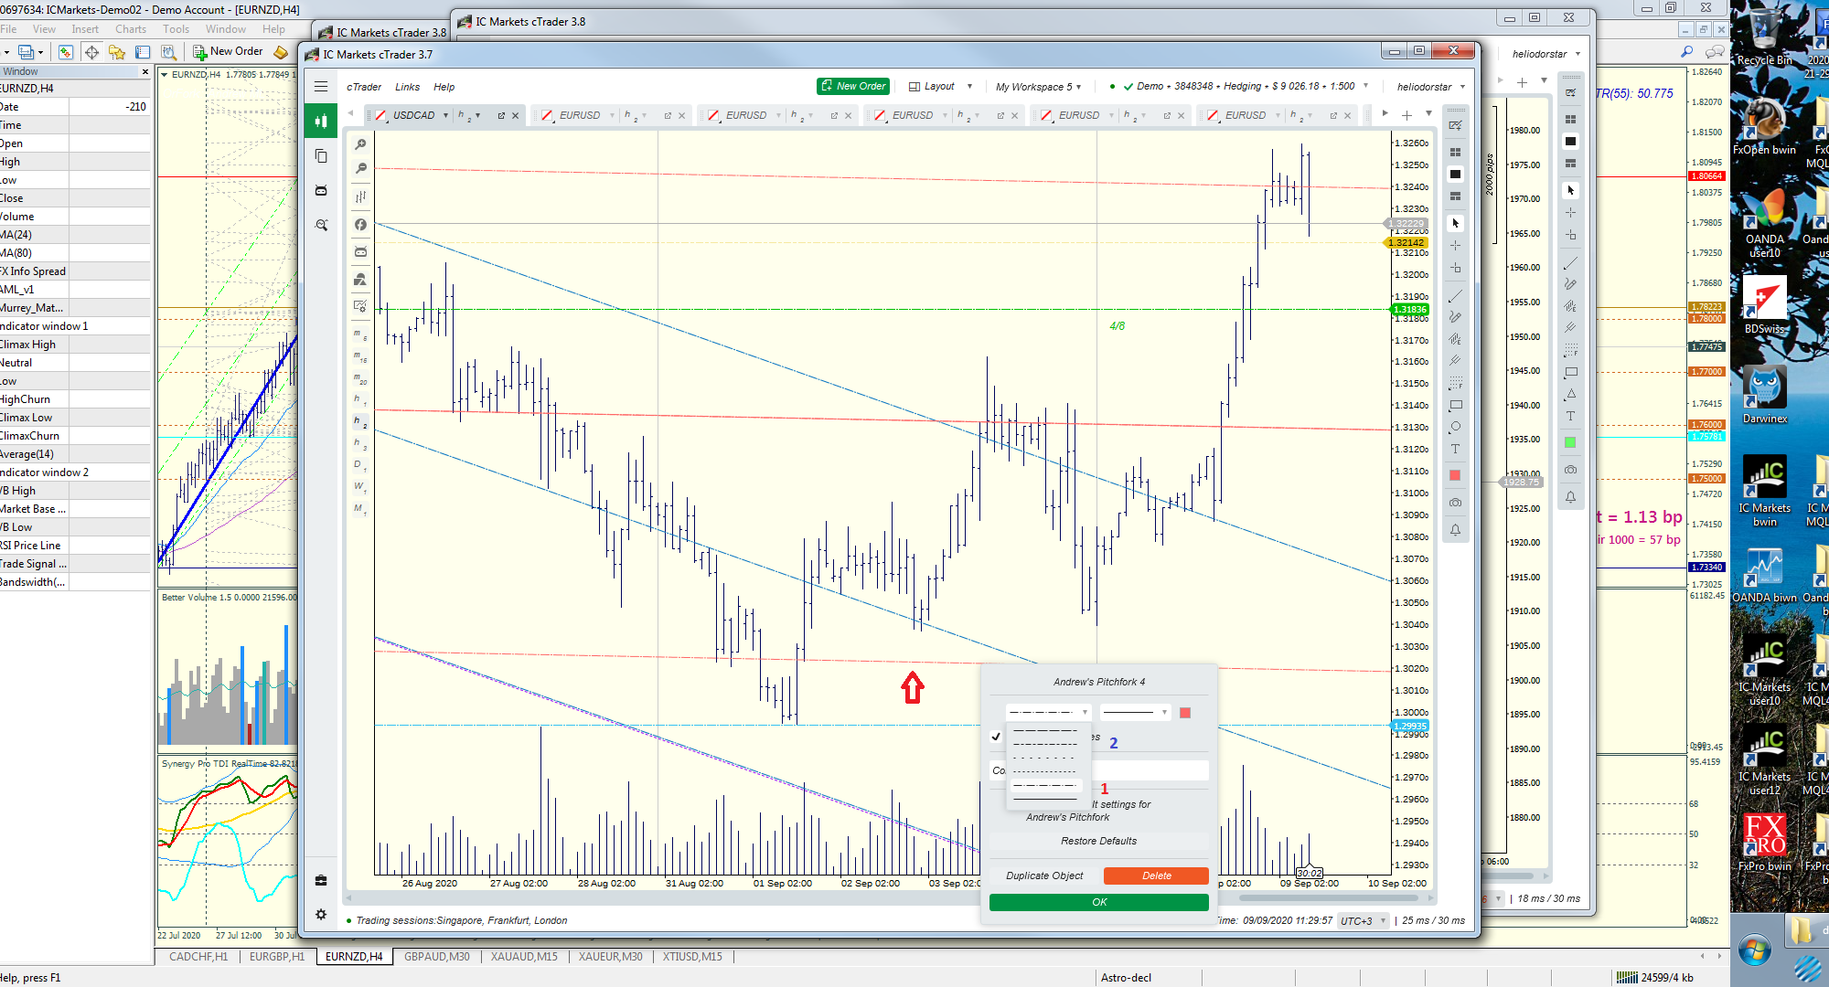Open the Demo account selector dropdown
Image resolution: width=1829 pixels, height=987 pixels.
[1238, 87]
